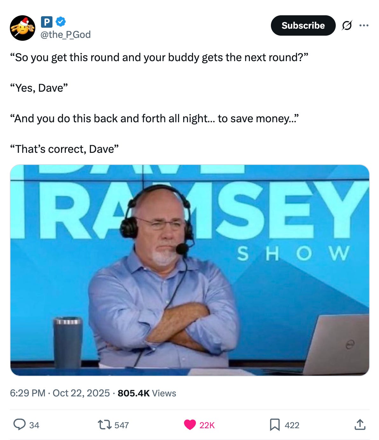Viewport: 379px width, 440px height.
Task: Open the 6:29 PM timestamp link
Action: (x=28, y=393)
